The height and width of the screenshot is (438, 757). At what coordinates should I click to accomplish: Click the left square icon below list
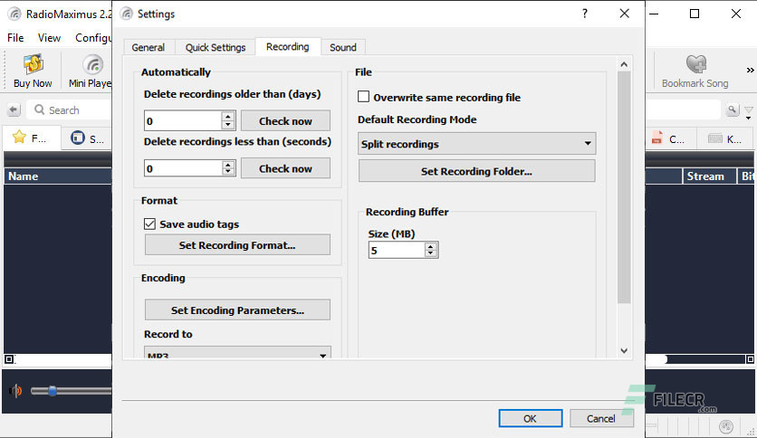[x=9, y=359]
